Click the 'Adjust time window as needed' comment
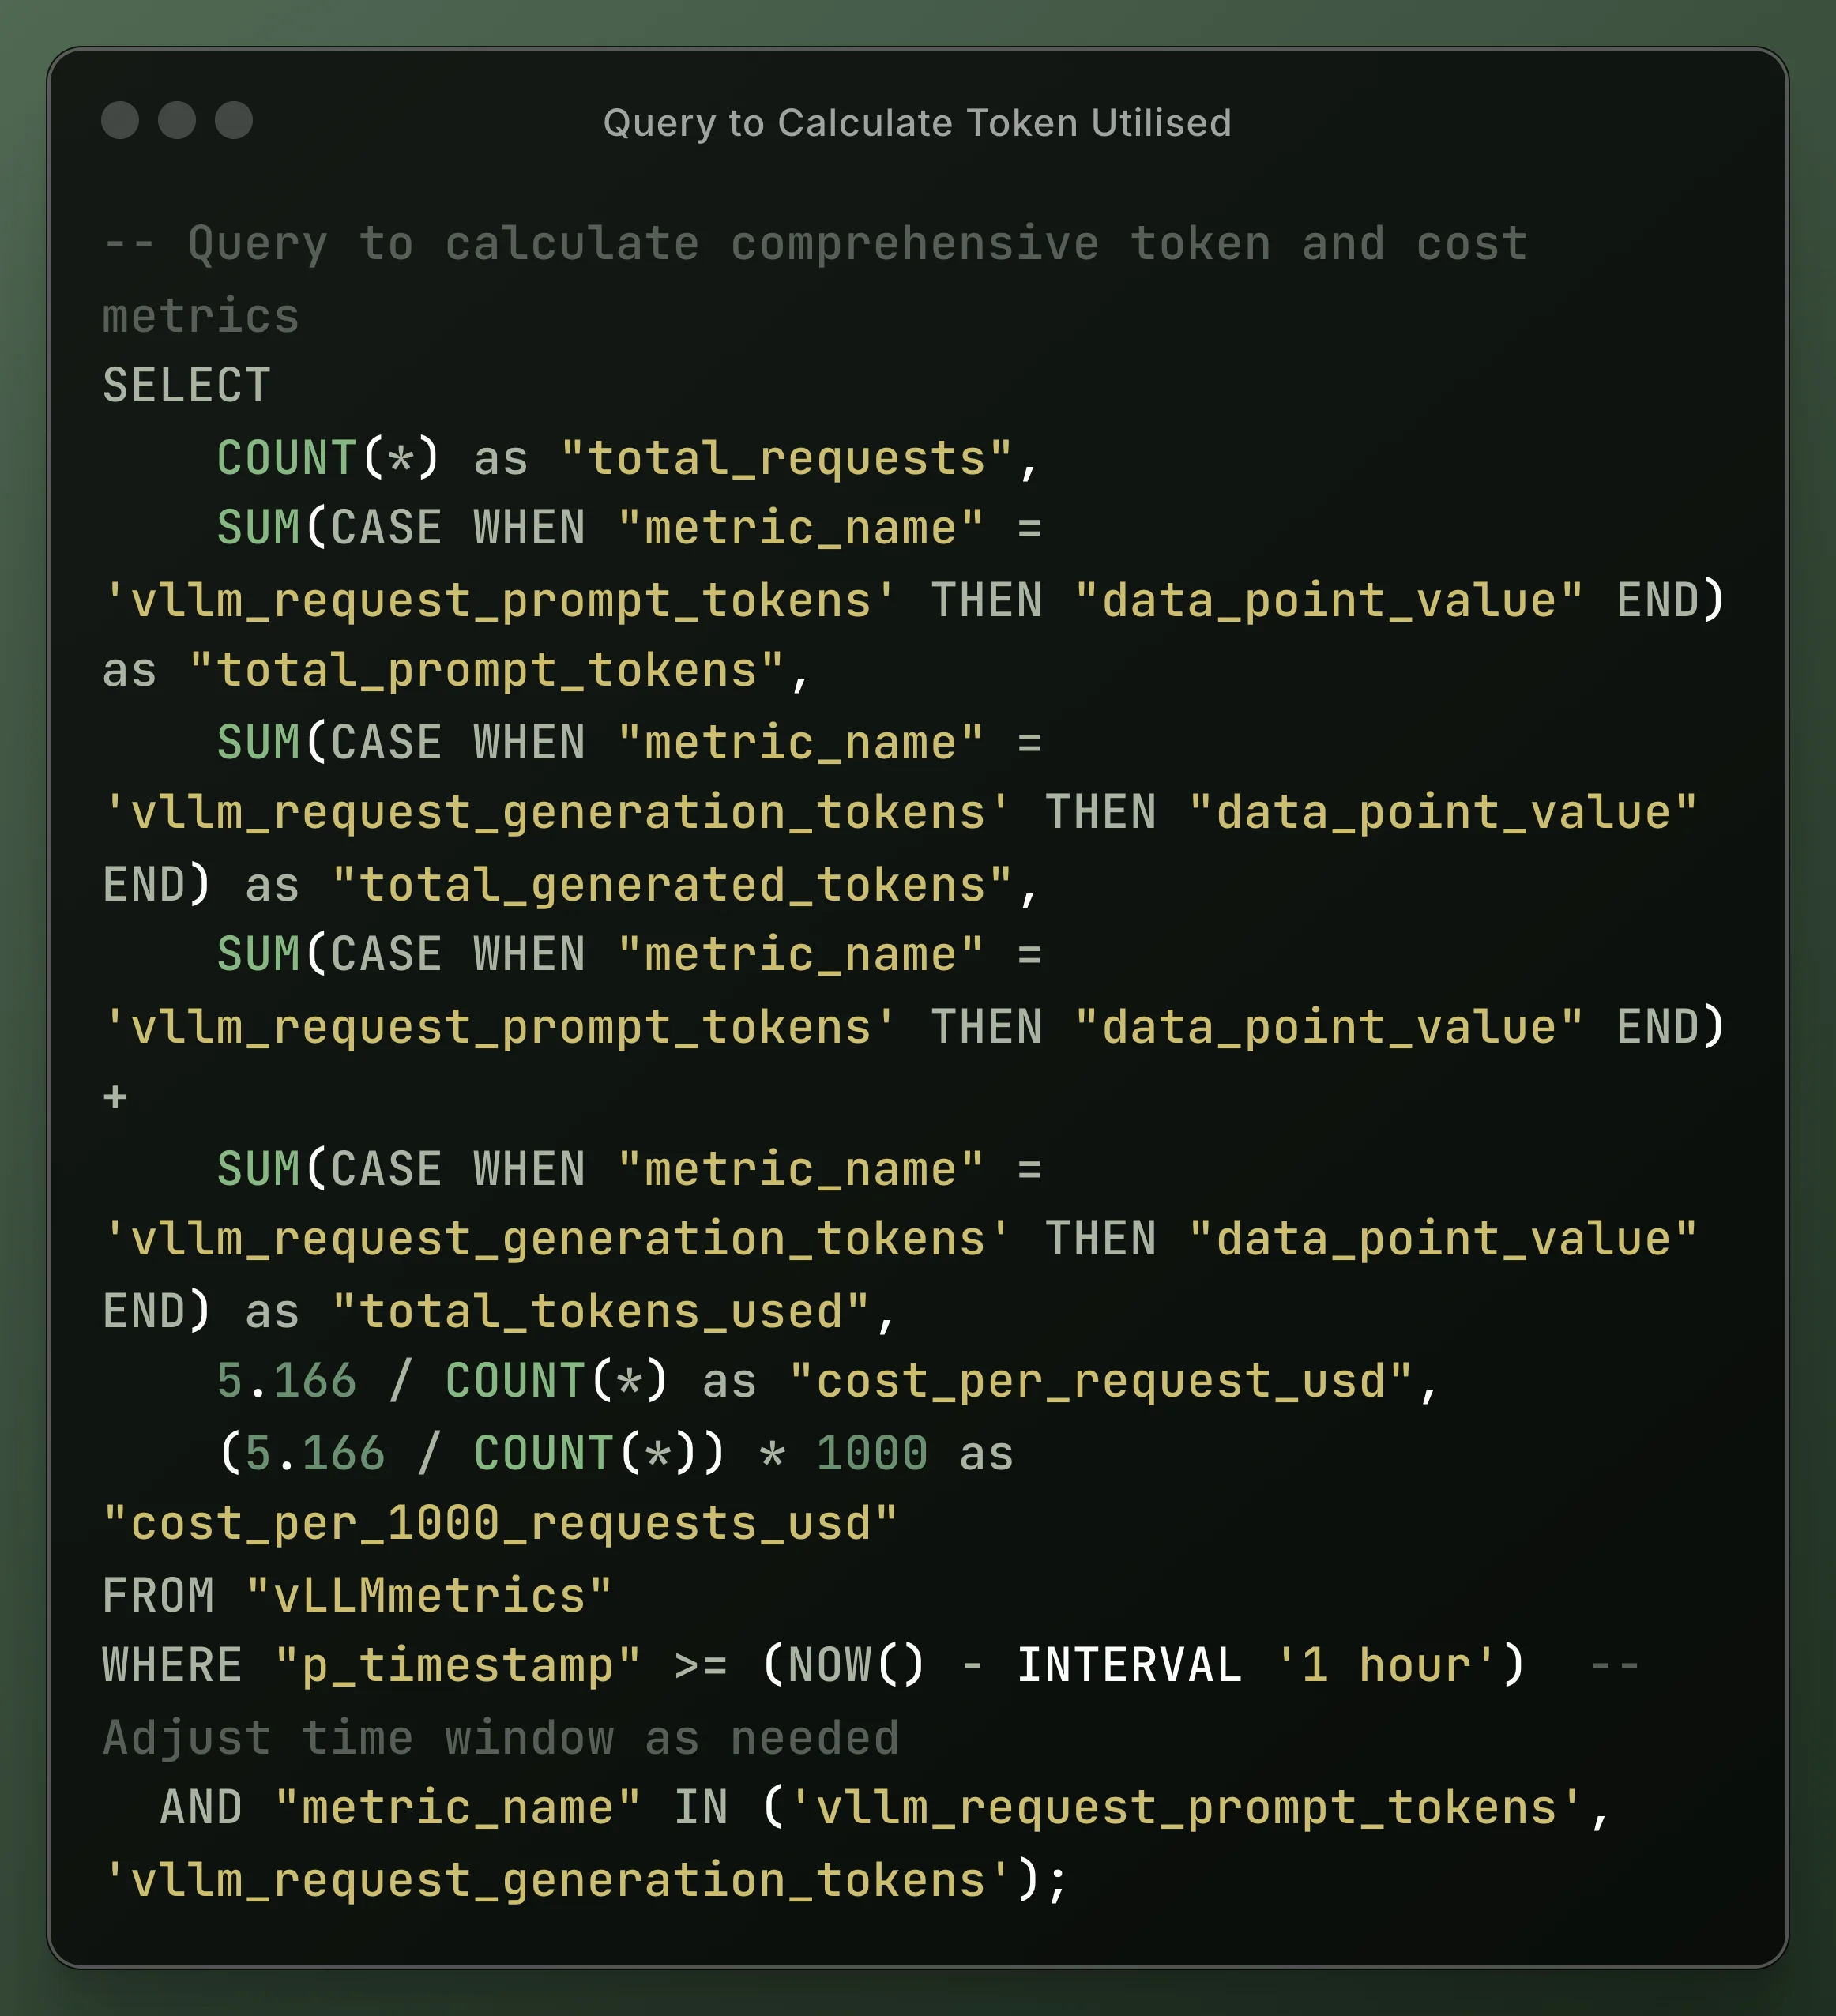1836x2016 pixels. click(x=500, y=1739)
